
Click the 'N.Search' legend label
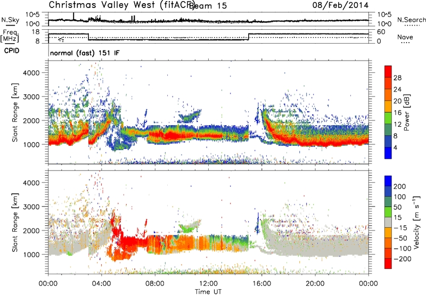(x=411, y=20)
